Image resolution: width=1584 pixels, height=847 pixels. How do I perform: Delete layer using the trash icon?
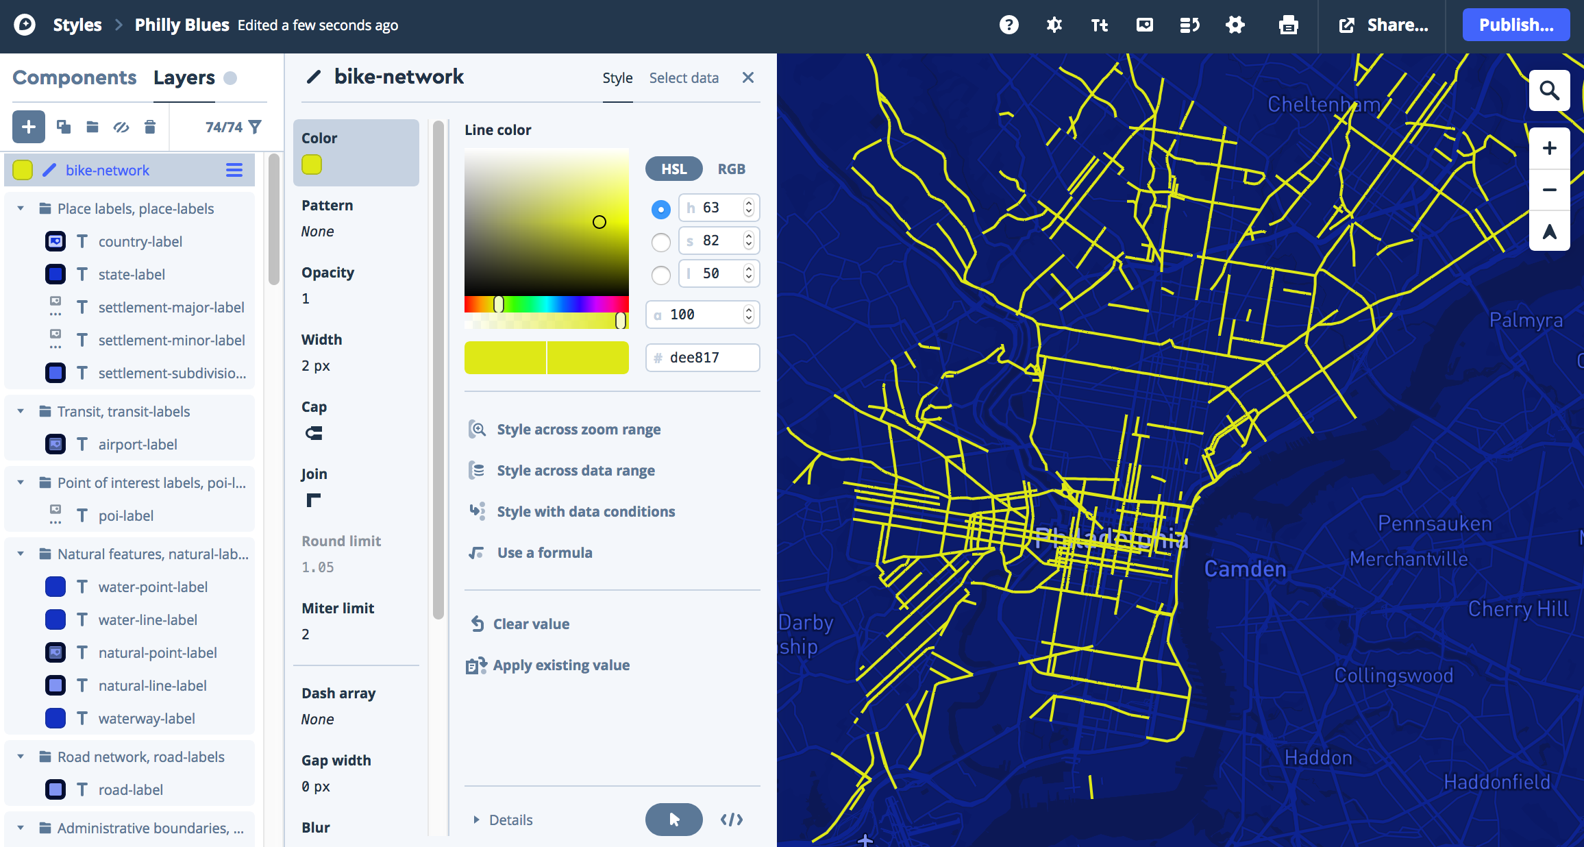pos(150,127)
